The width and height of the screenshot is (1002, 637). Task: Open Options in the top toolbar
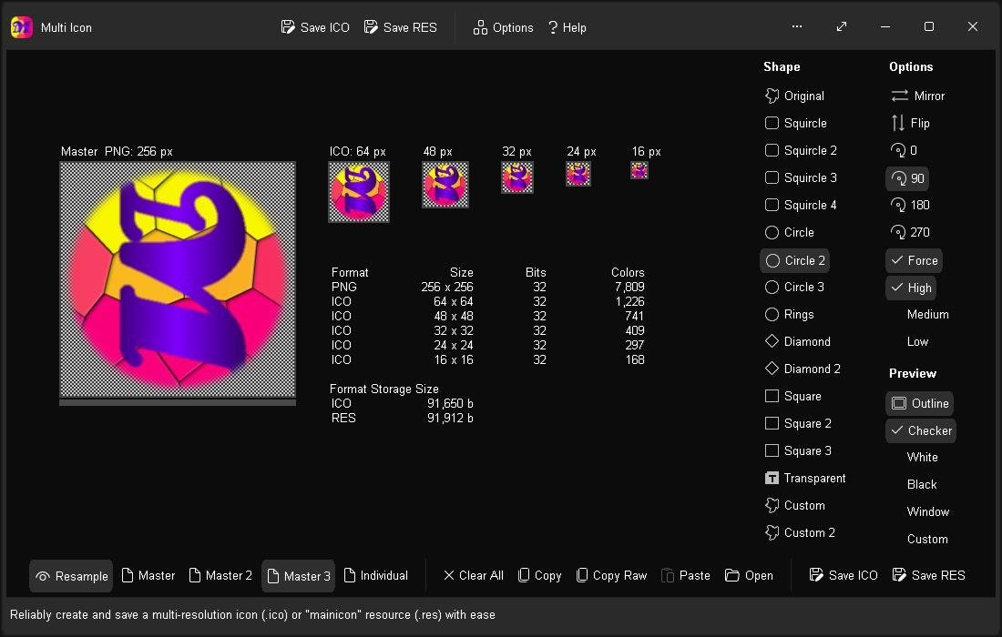coord(503,27)
